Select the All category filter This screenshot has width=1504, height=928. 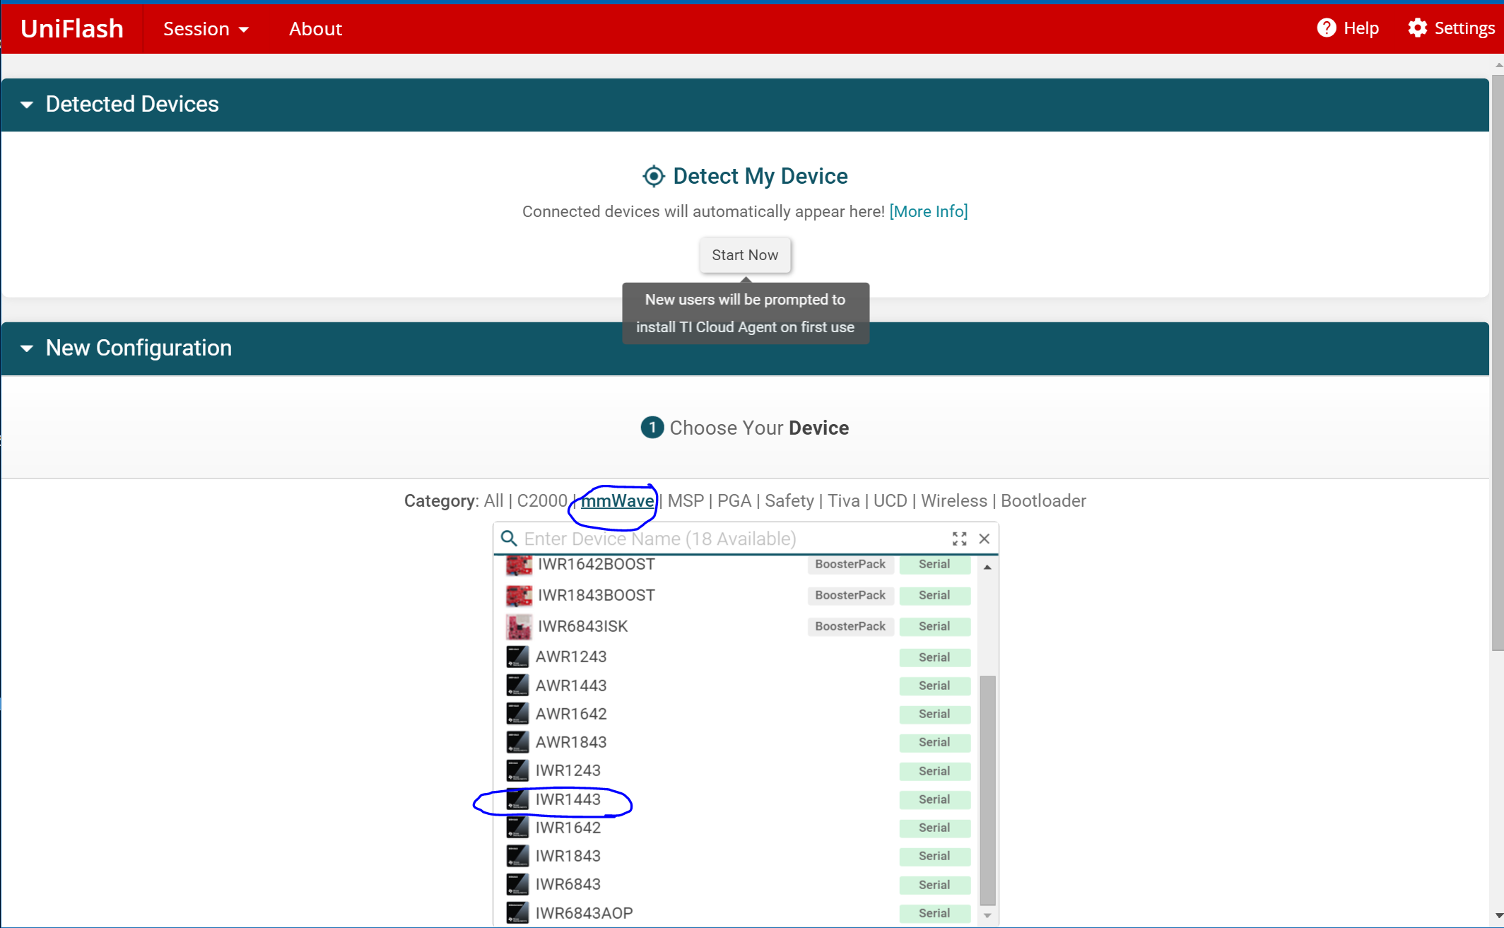click(x=493, y=501)
